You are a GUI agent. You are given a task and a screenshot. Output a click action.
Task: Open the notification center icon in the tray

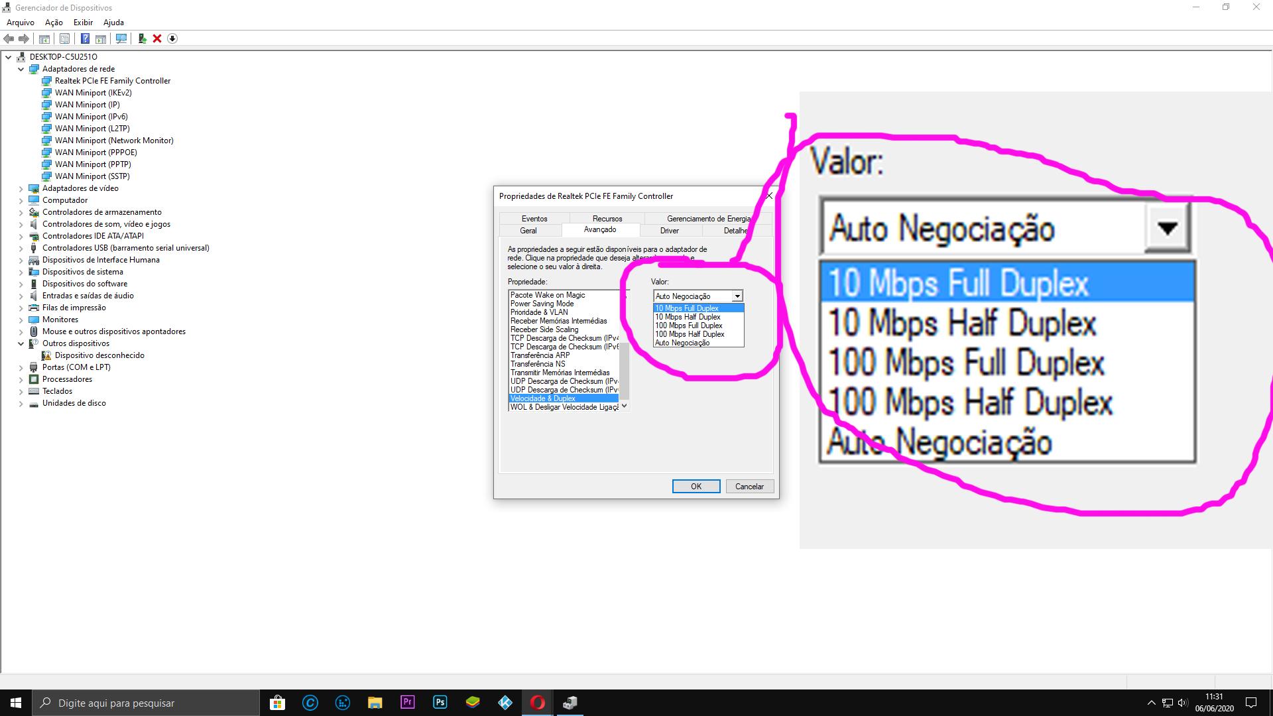[x=1251, y=703]
